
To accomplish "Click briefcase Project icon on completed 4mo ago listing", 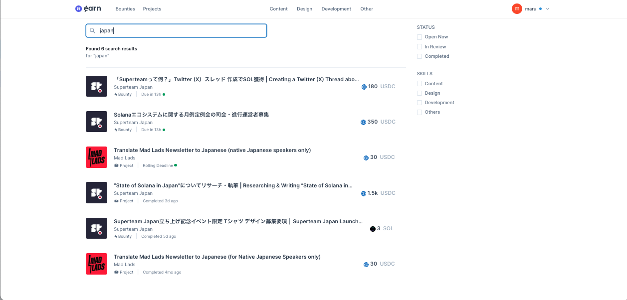I will [x=116, y=272].
